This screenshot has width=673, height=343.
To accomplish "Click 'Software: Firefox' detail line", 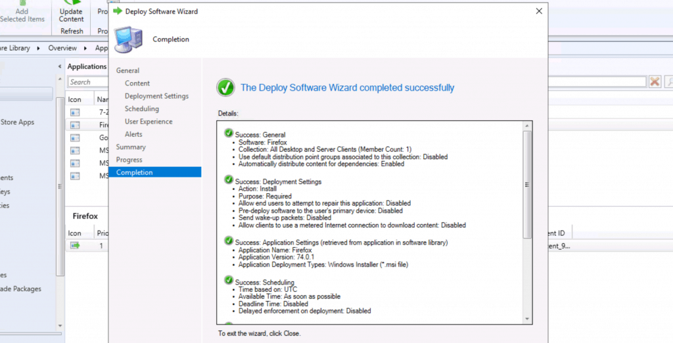I will [263, 142].
